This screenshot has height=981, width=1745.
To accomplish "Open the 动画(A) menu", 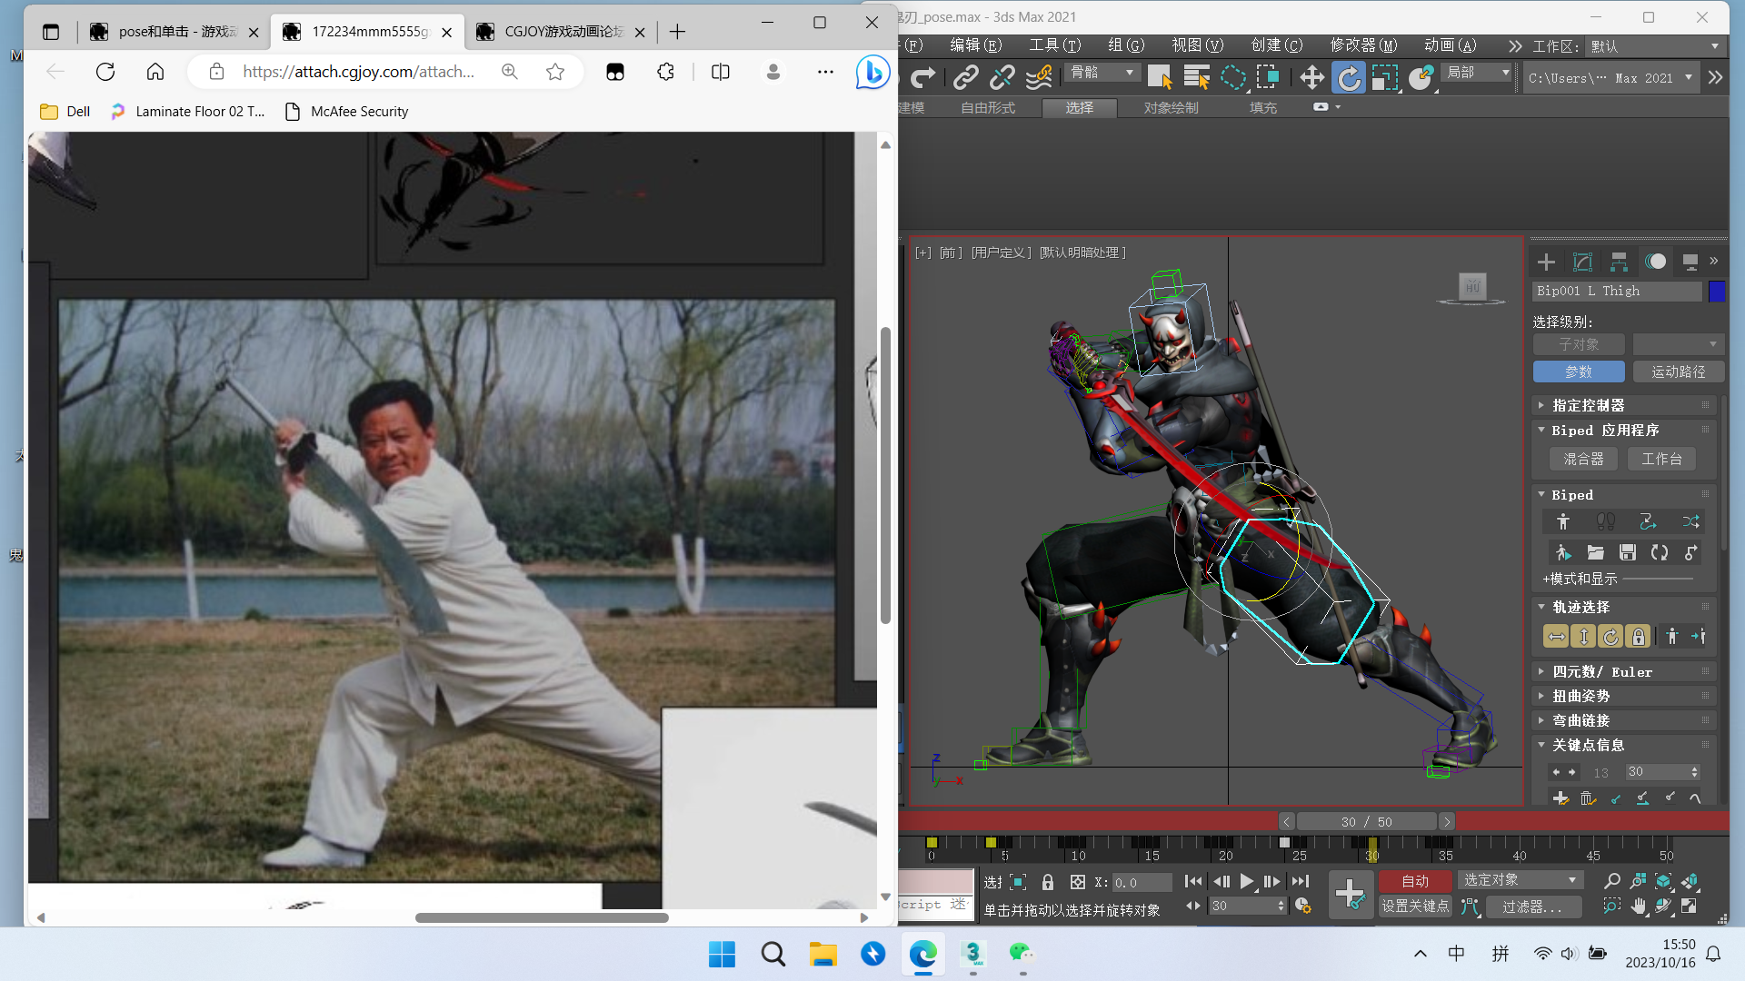I will [x=1450, y=45].
